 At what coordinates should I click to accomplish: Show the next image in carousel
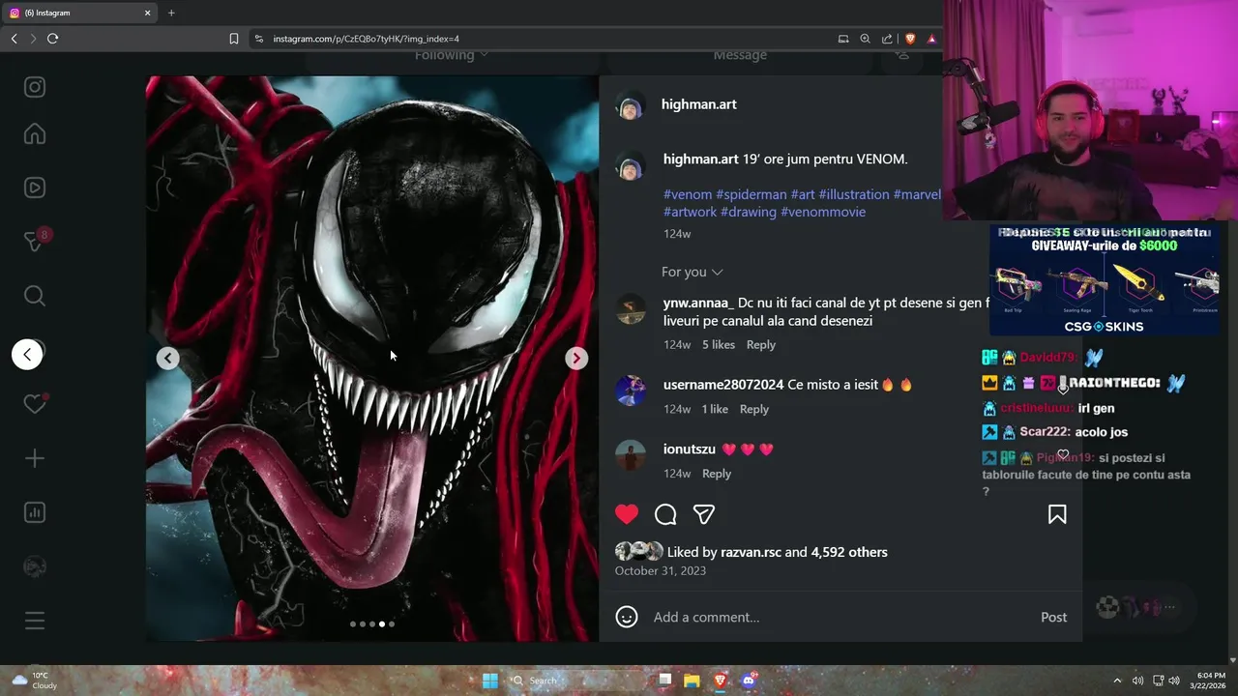576,359
